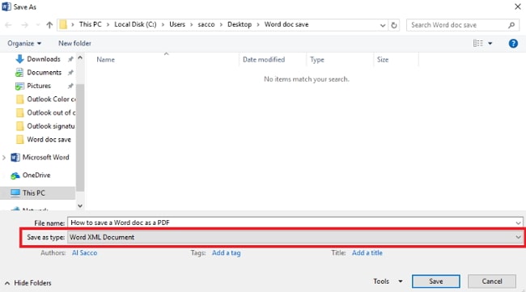Screen dimensions: 526x292
Task: Open File name history dropdown arrow
Action: click(518, 223)
